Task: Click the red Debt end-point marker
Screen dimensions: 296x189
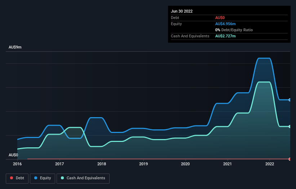Action: click(290, 159)
